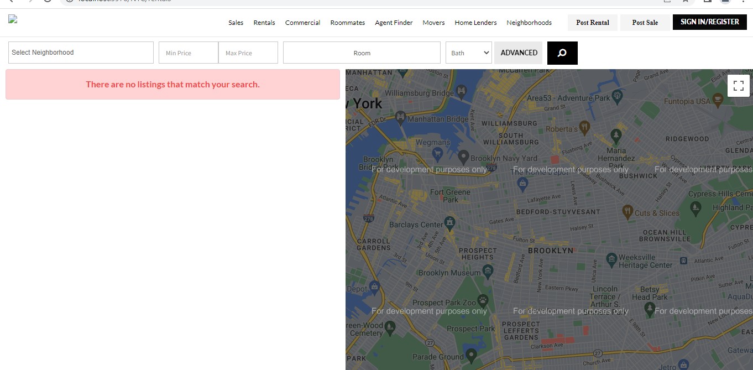This screenshot has height=370, width=753.
Task: Open the Home Lenders menu item
Action: [475, 23]
